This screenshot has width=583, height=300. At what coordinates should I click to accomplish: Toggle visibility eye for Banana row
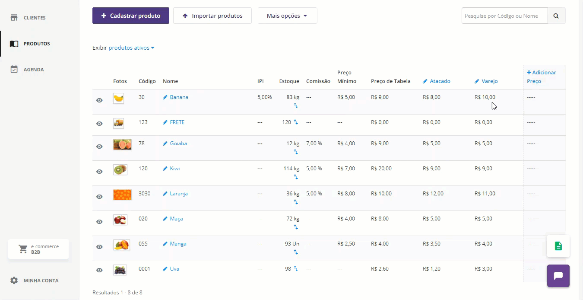coord(99,100)
